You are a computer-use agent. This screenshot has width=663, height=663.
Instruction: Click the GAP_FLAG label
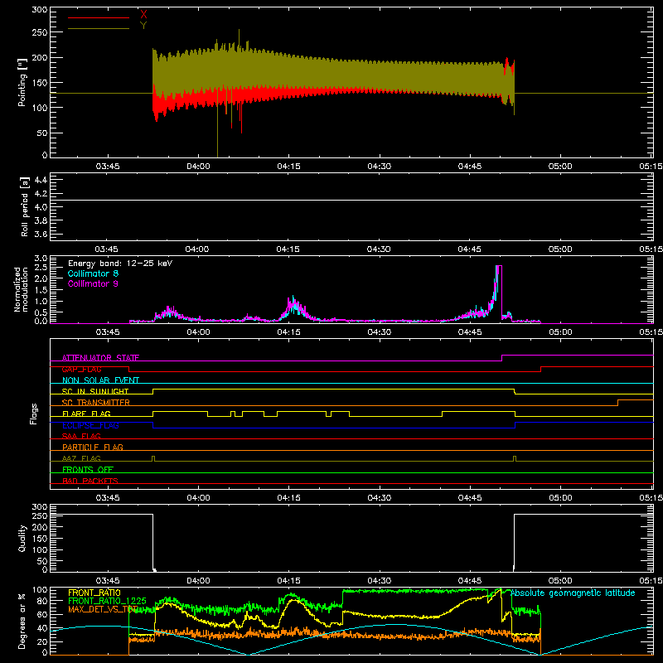82,369
